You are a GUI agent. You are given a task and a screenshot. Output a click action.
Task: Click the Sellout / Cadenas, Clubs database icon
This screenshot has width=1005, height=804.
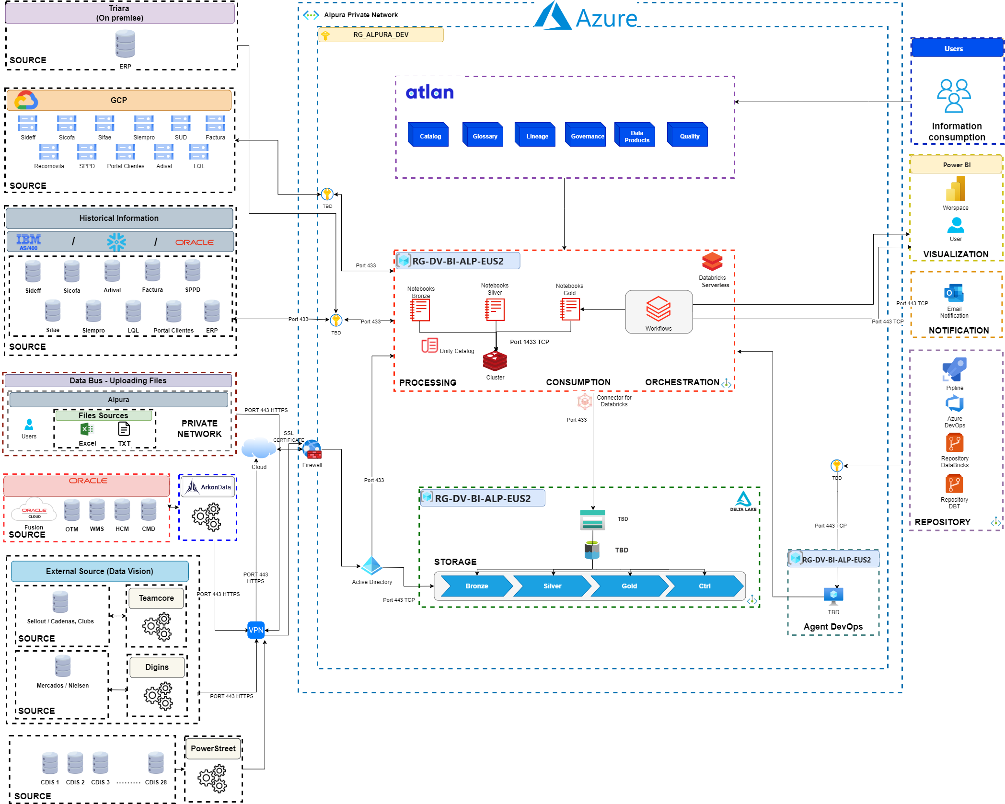60,602
